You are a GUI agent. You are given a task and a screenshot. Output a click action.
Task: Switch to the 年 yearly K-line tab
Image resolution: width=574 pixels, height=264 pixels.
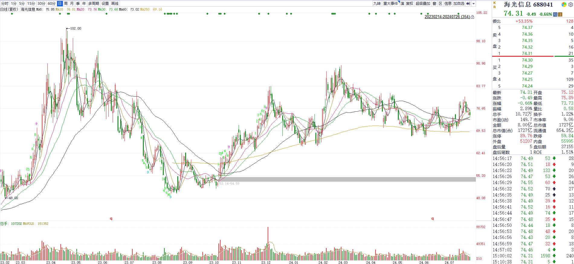point(84,4)
